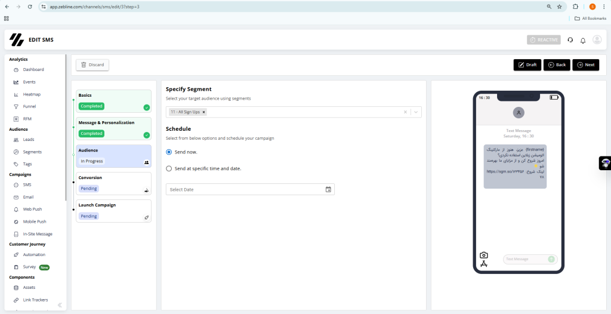This screenshot has height=314, width=611.
Task: Toggle the REACTIVE status button
Action: (x=544, y=40)
